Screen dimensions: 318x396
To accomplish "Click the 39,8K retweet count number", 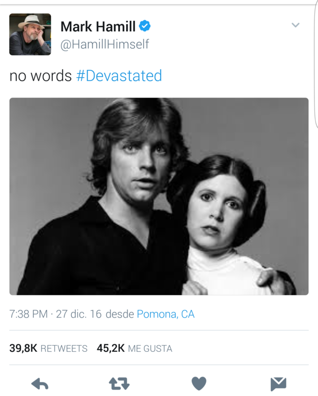I will coord(23,348).
